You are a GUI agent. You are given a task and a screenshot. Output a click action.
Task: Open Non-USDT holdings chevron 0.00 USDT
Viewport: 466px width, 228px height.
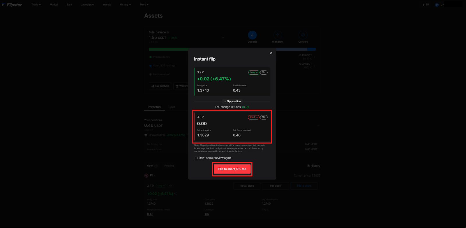315,66
